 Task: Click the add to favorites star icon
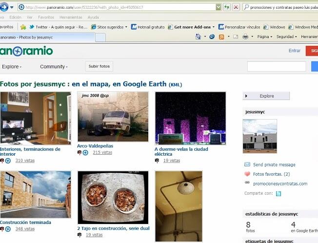pyautogui.click(x=23, y=27)
